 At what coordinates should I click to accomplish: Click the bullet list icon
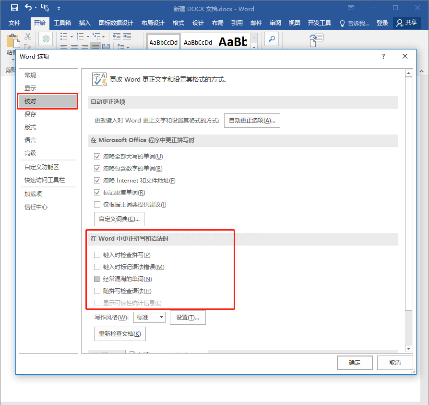pos(63,37)
